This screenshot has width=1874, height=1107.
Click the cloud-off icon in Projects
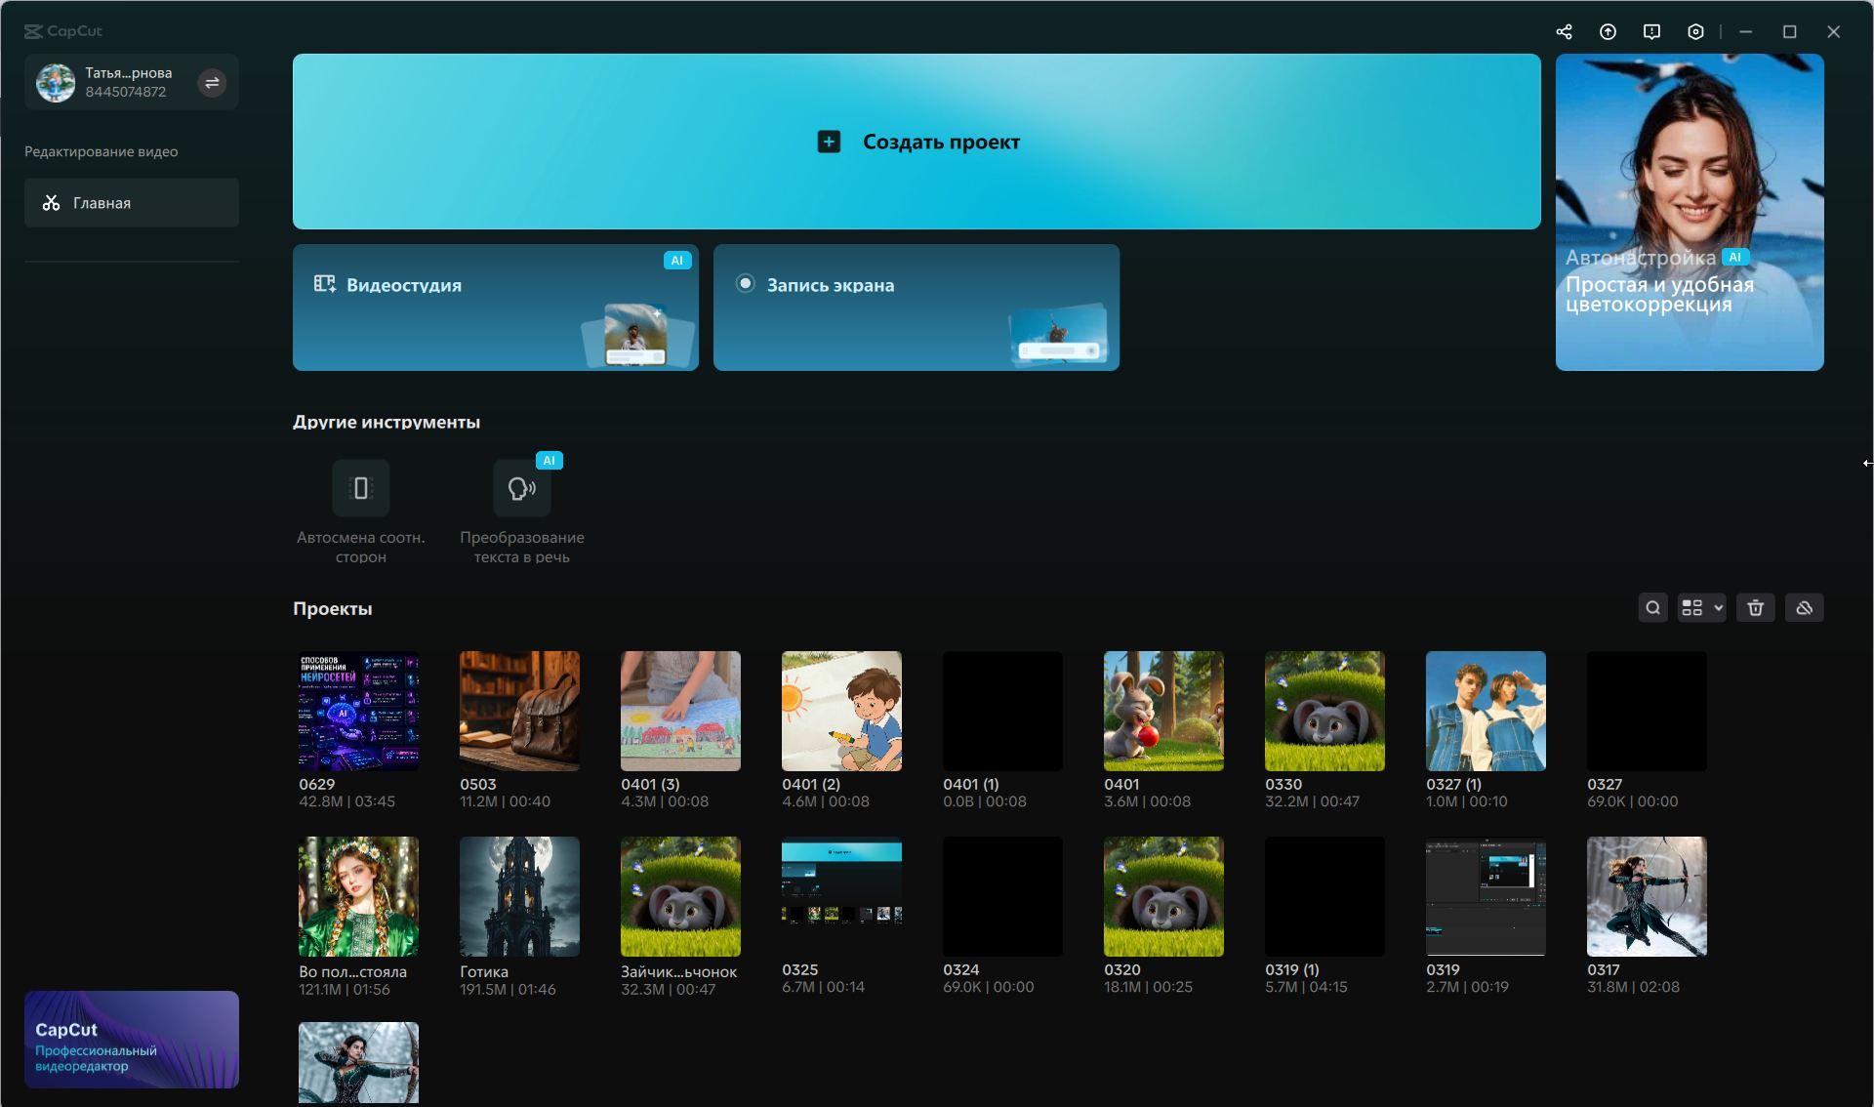click(x=1804, y=607)
